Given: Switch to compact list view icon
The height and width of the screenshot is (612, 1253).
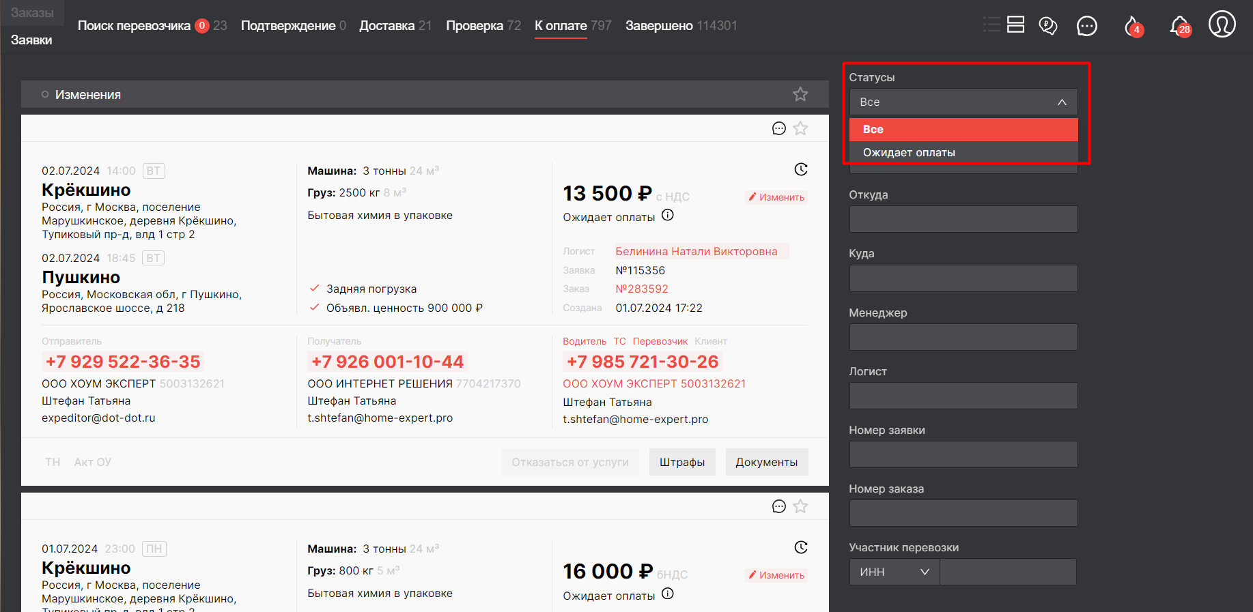Looking at the screenshot, I should click(991, 25).
